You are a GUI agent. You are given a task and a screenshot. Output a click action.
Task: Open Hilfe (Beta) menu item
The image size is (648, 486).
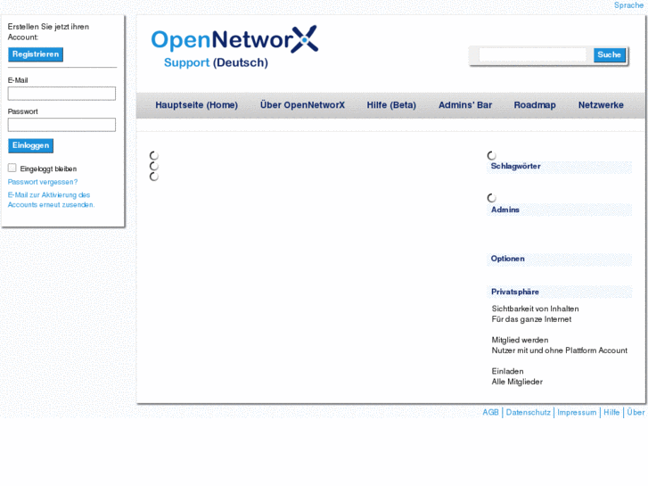(x=391, y=105)
